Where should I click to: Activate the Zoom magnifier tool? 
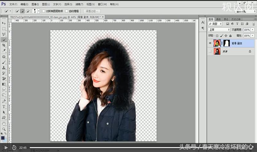pos(4,129)
